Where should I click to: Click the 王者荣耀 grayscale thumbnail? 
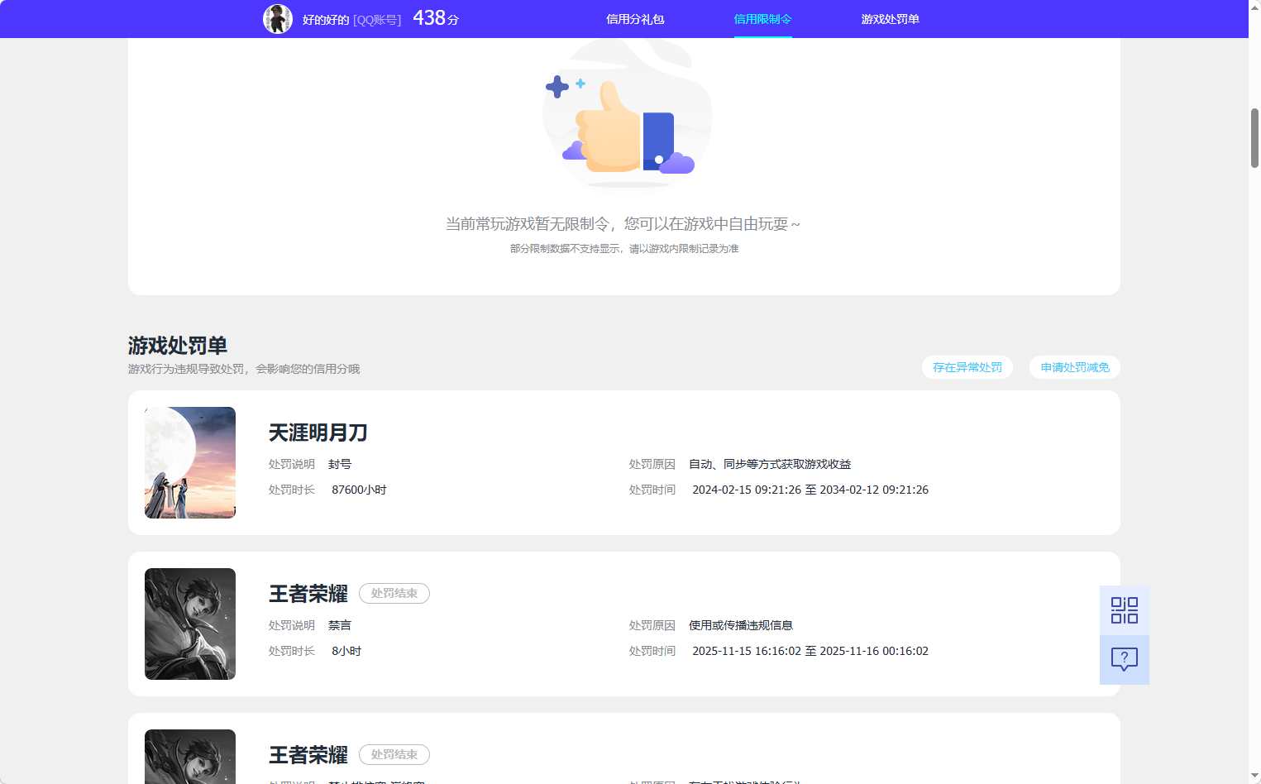(x=189, y=624)
